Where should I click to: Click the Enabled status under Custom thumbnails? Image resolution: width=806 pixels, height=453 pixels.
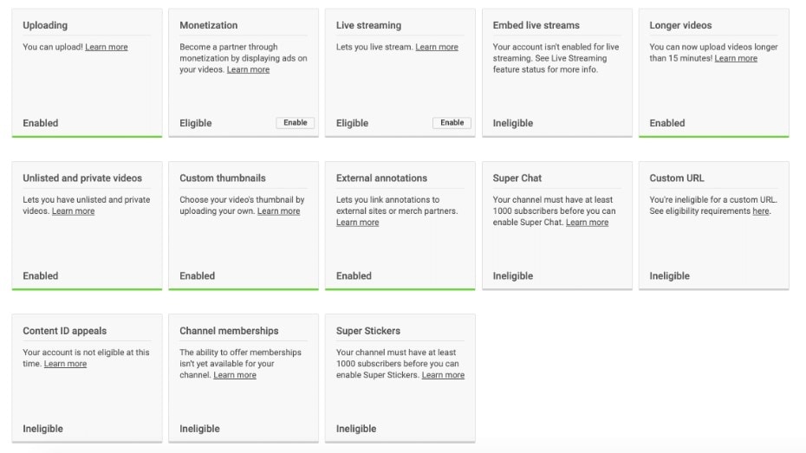tap(197, 276)
